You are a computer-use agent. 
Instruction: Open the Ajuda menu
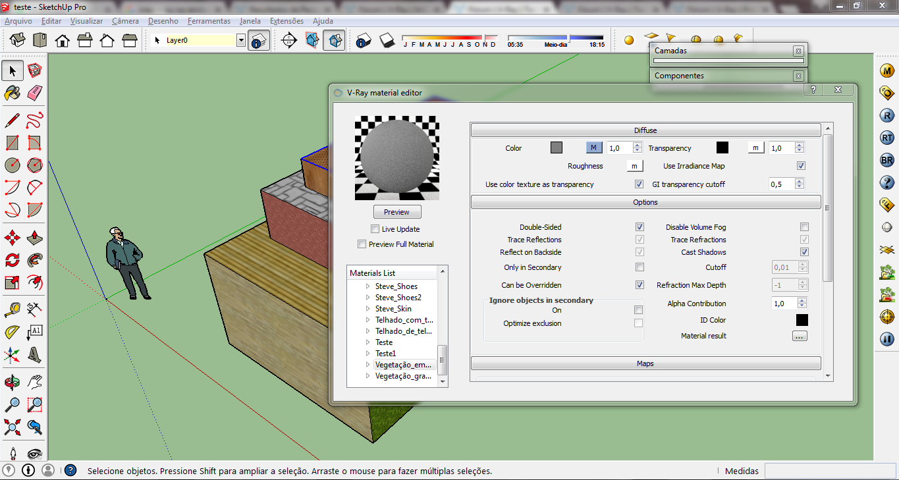[x=323, y=21]
